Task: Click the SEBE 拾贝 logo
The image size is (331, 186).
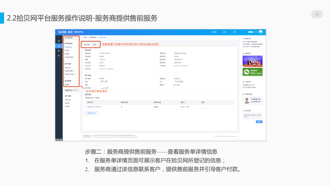Action: 65,32
